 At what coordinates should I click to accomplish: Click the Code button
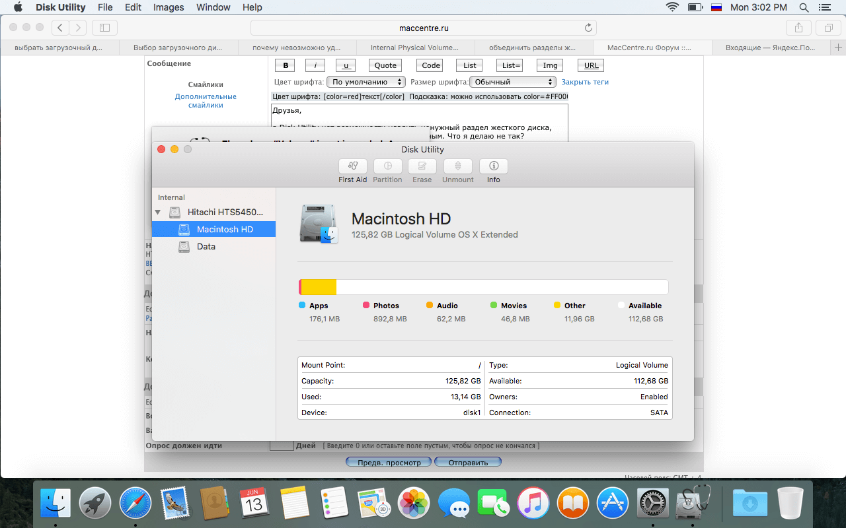tap(431, 65)
